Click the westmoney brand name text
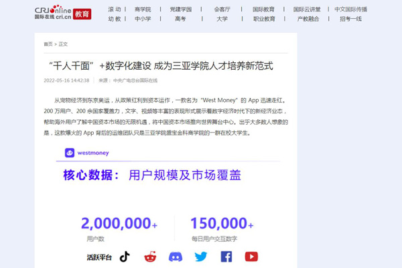This screenshot has width=402, height=268. tap(93, 153)
